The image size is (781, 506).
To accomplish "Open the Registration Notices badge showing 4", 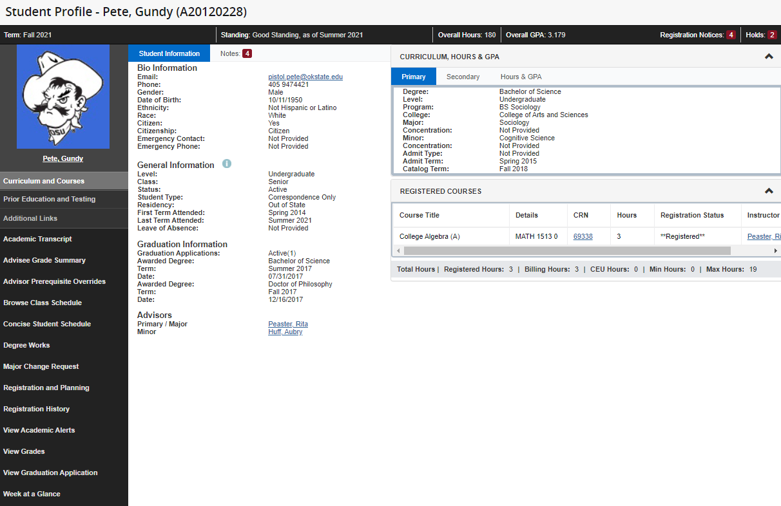I will coord(731,34).
